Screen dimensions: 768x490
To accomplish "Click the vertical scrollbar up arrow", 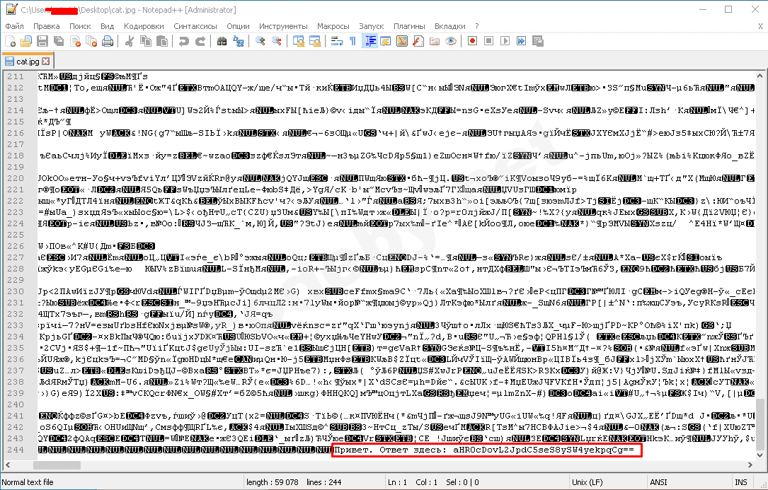I will (x=760, y=76).
